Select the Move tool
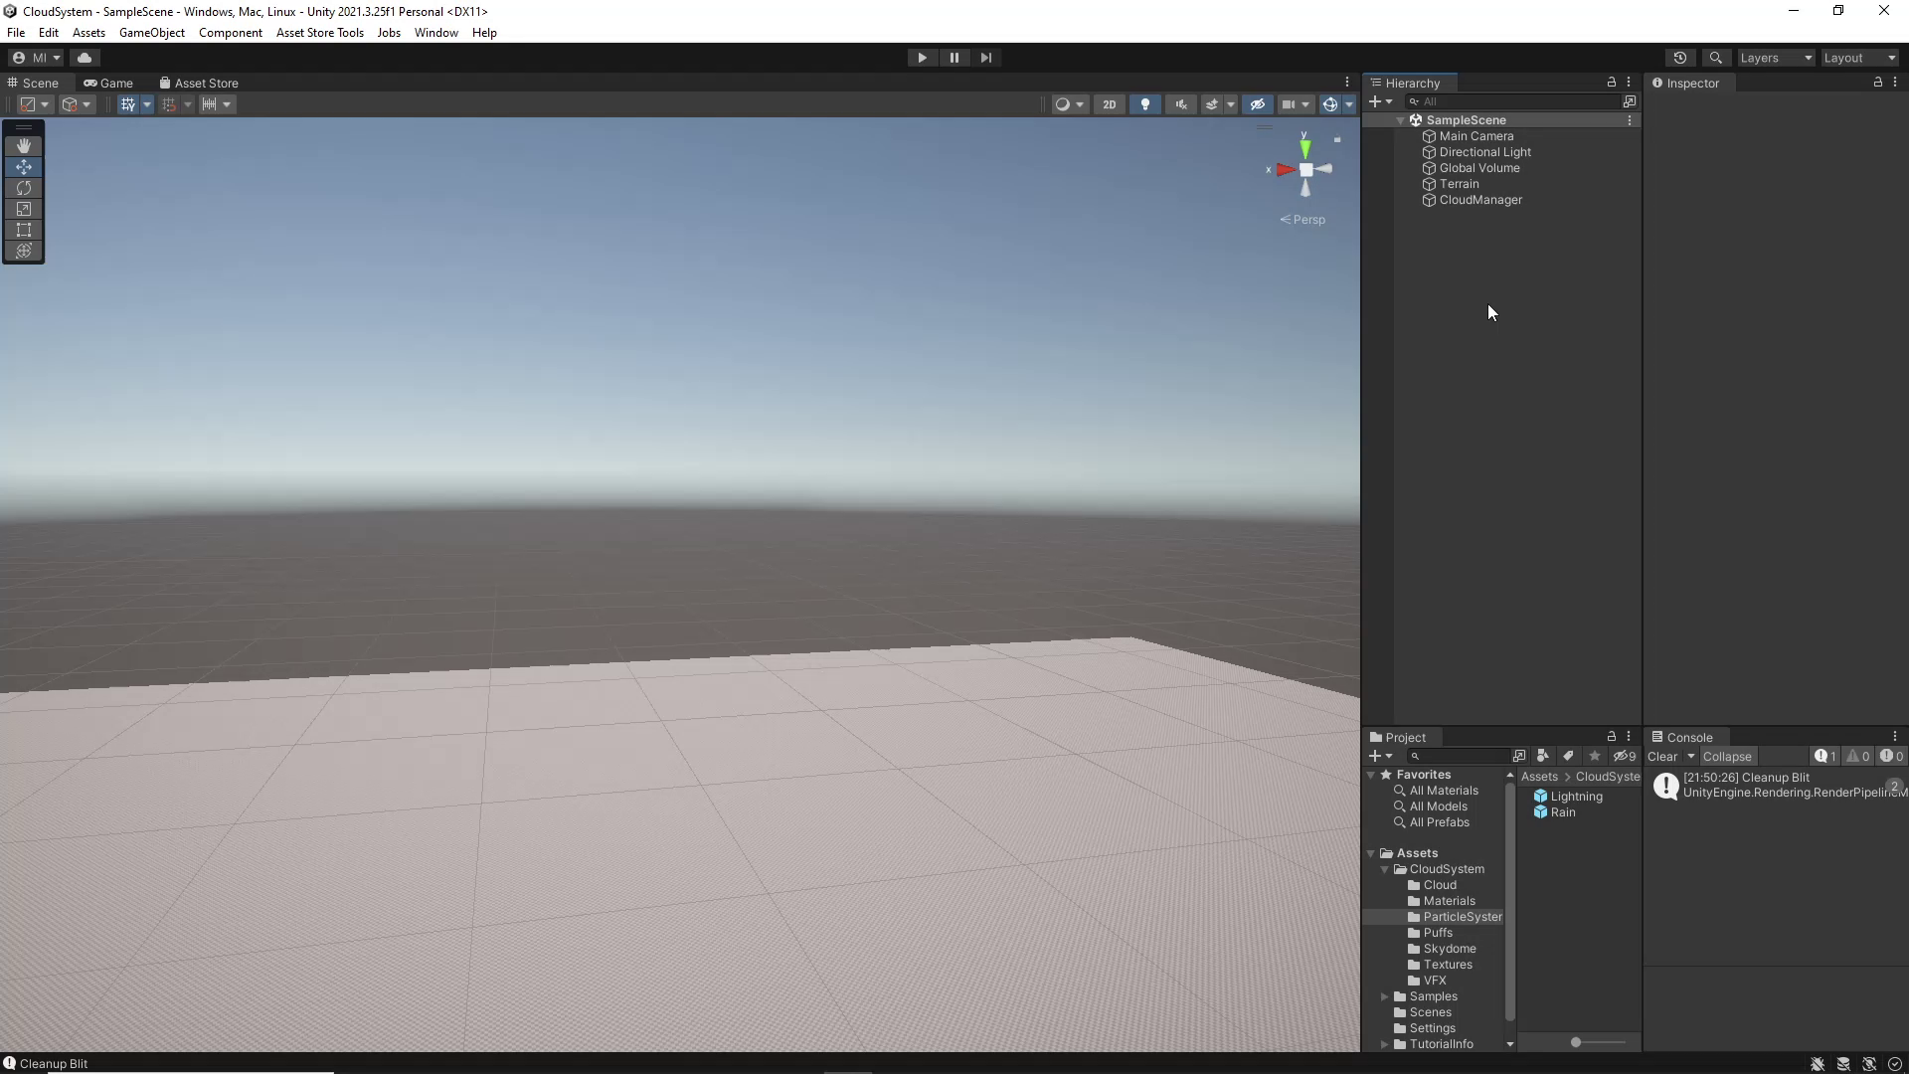The image size is (1909, 1074). point(24,167)
